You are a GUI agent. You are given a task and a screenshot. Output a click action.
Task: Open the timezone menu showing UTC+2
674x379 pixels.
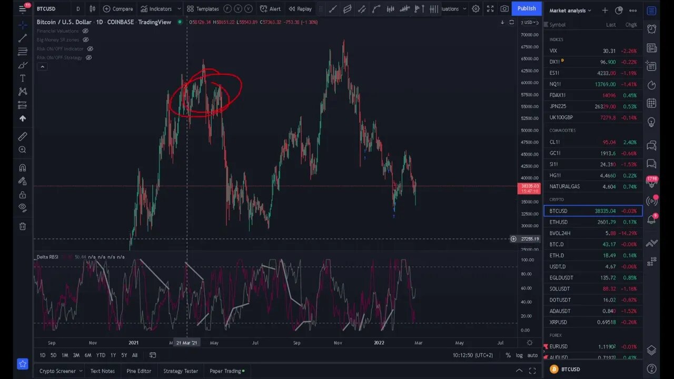473,355
